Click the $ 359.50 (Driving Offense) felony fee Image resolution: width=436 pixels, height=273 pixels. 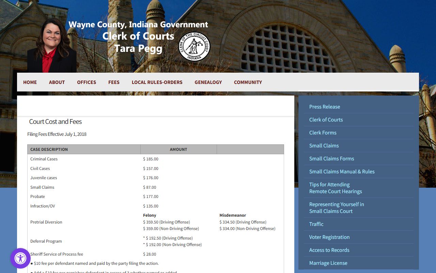point(167,222)
